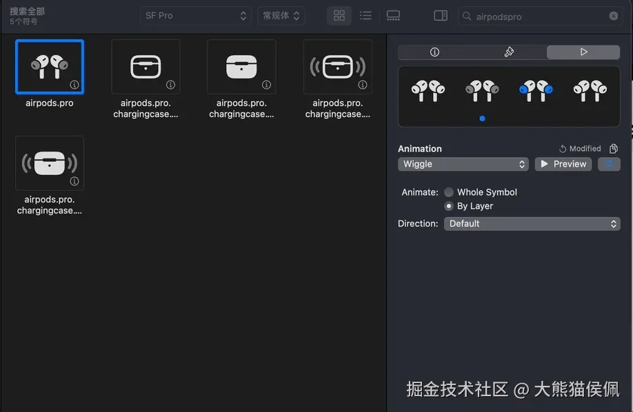Open the Wiggle animation dropdown

[x=463, y=164]
